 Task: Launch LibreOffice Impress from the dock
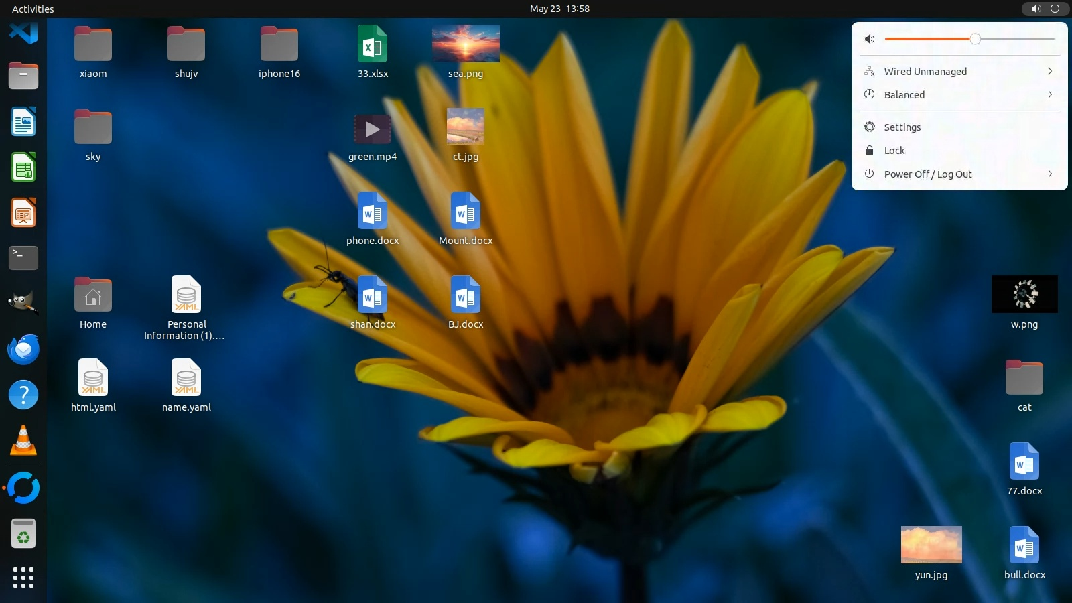[x=23, y=213]
